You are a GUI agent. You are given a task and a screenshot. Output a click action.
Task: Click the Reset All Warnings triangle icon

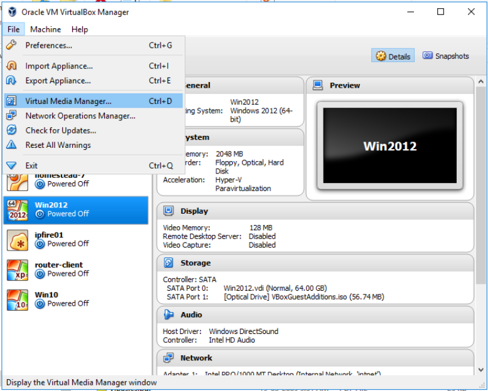(11, 145)
